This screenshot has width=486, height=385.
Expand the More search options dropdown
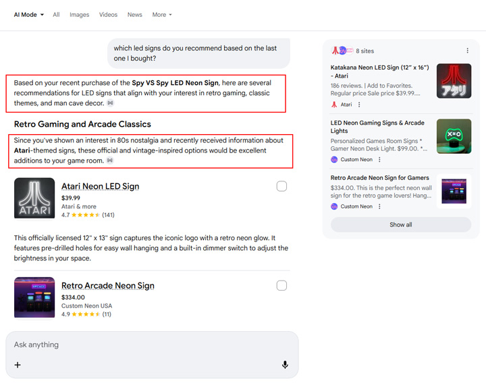[162, 15]
